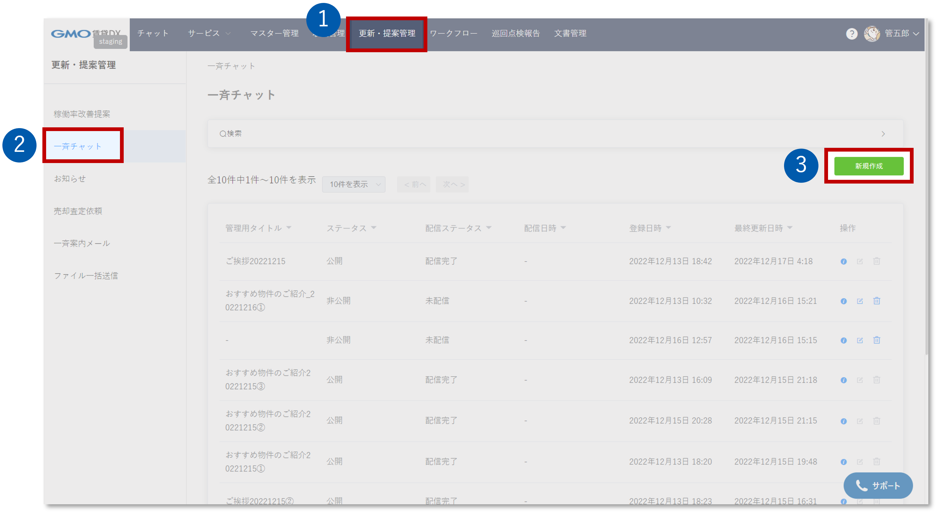This screenshot has width=936, height=512.
Task: Click the 管五郎 user avatar
Action: (872, 34)
